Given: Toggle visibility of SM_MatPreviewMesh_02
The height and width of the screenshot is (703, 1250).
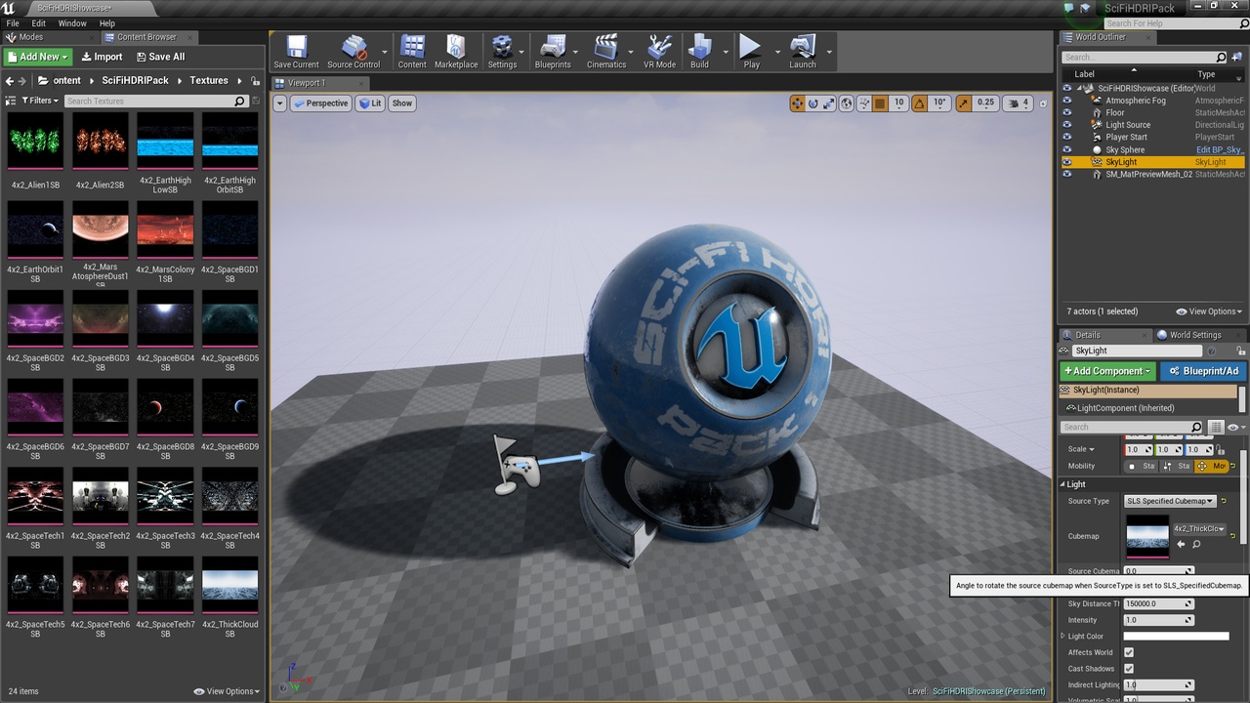Looking at the screenshot, I should (x=1066, y=174).
